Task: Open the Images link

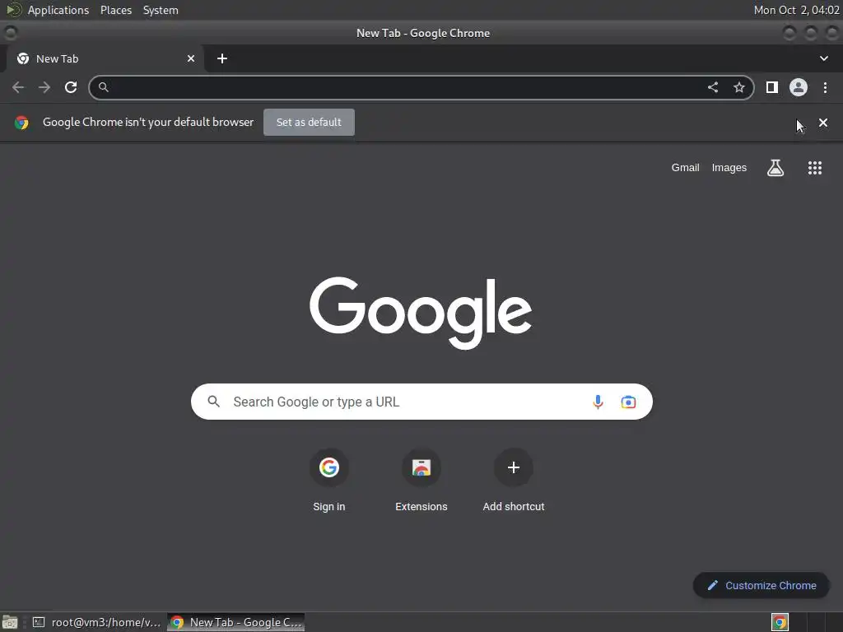Action: [729, 168]
